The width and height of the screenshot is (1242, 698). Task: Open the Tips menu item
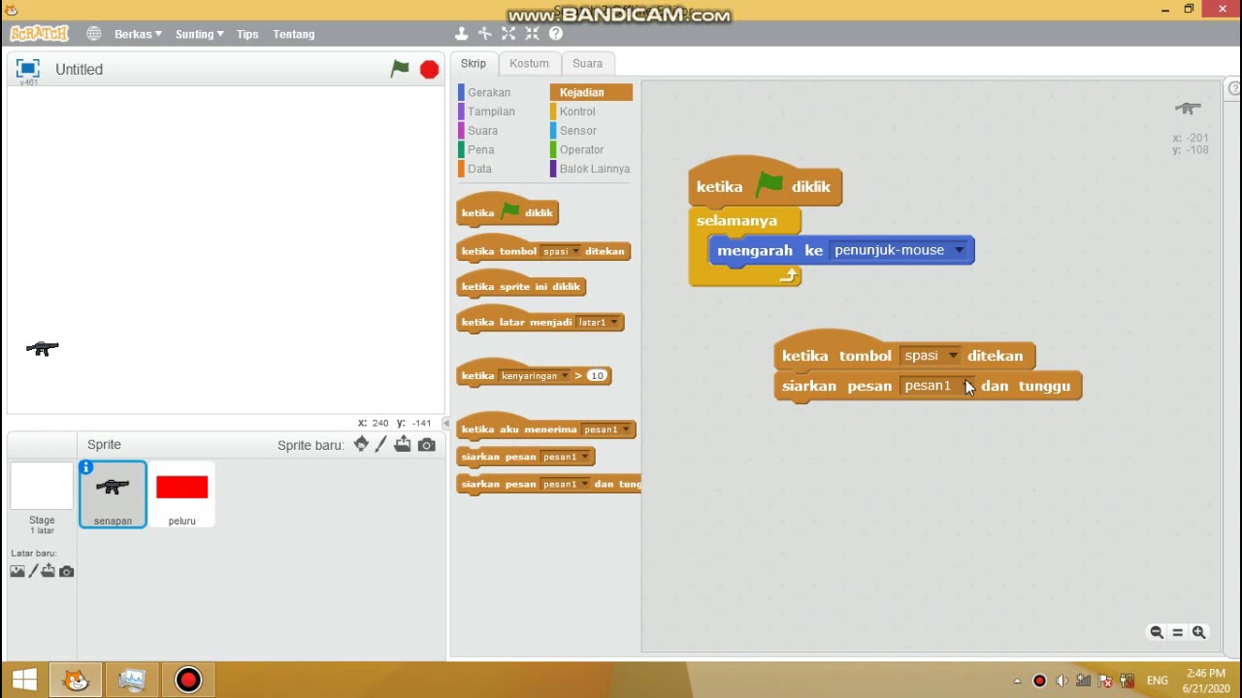point(247,34)
